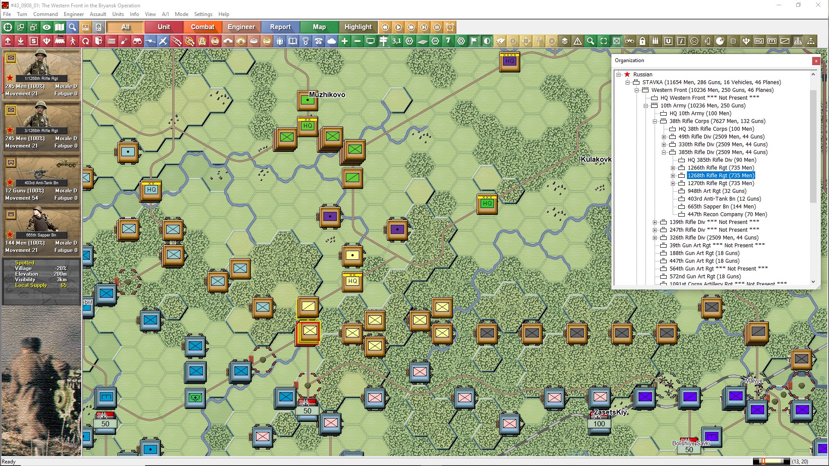The width and height of the screenshot is (829, 466).
Task: Click the tank vehicle icon in the red toolbar
Action: [60, 41]
